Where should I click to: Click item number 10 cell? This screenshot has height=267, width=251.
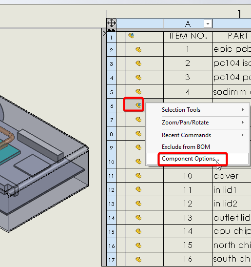(188, 176)
